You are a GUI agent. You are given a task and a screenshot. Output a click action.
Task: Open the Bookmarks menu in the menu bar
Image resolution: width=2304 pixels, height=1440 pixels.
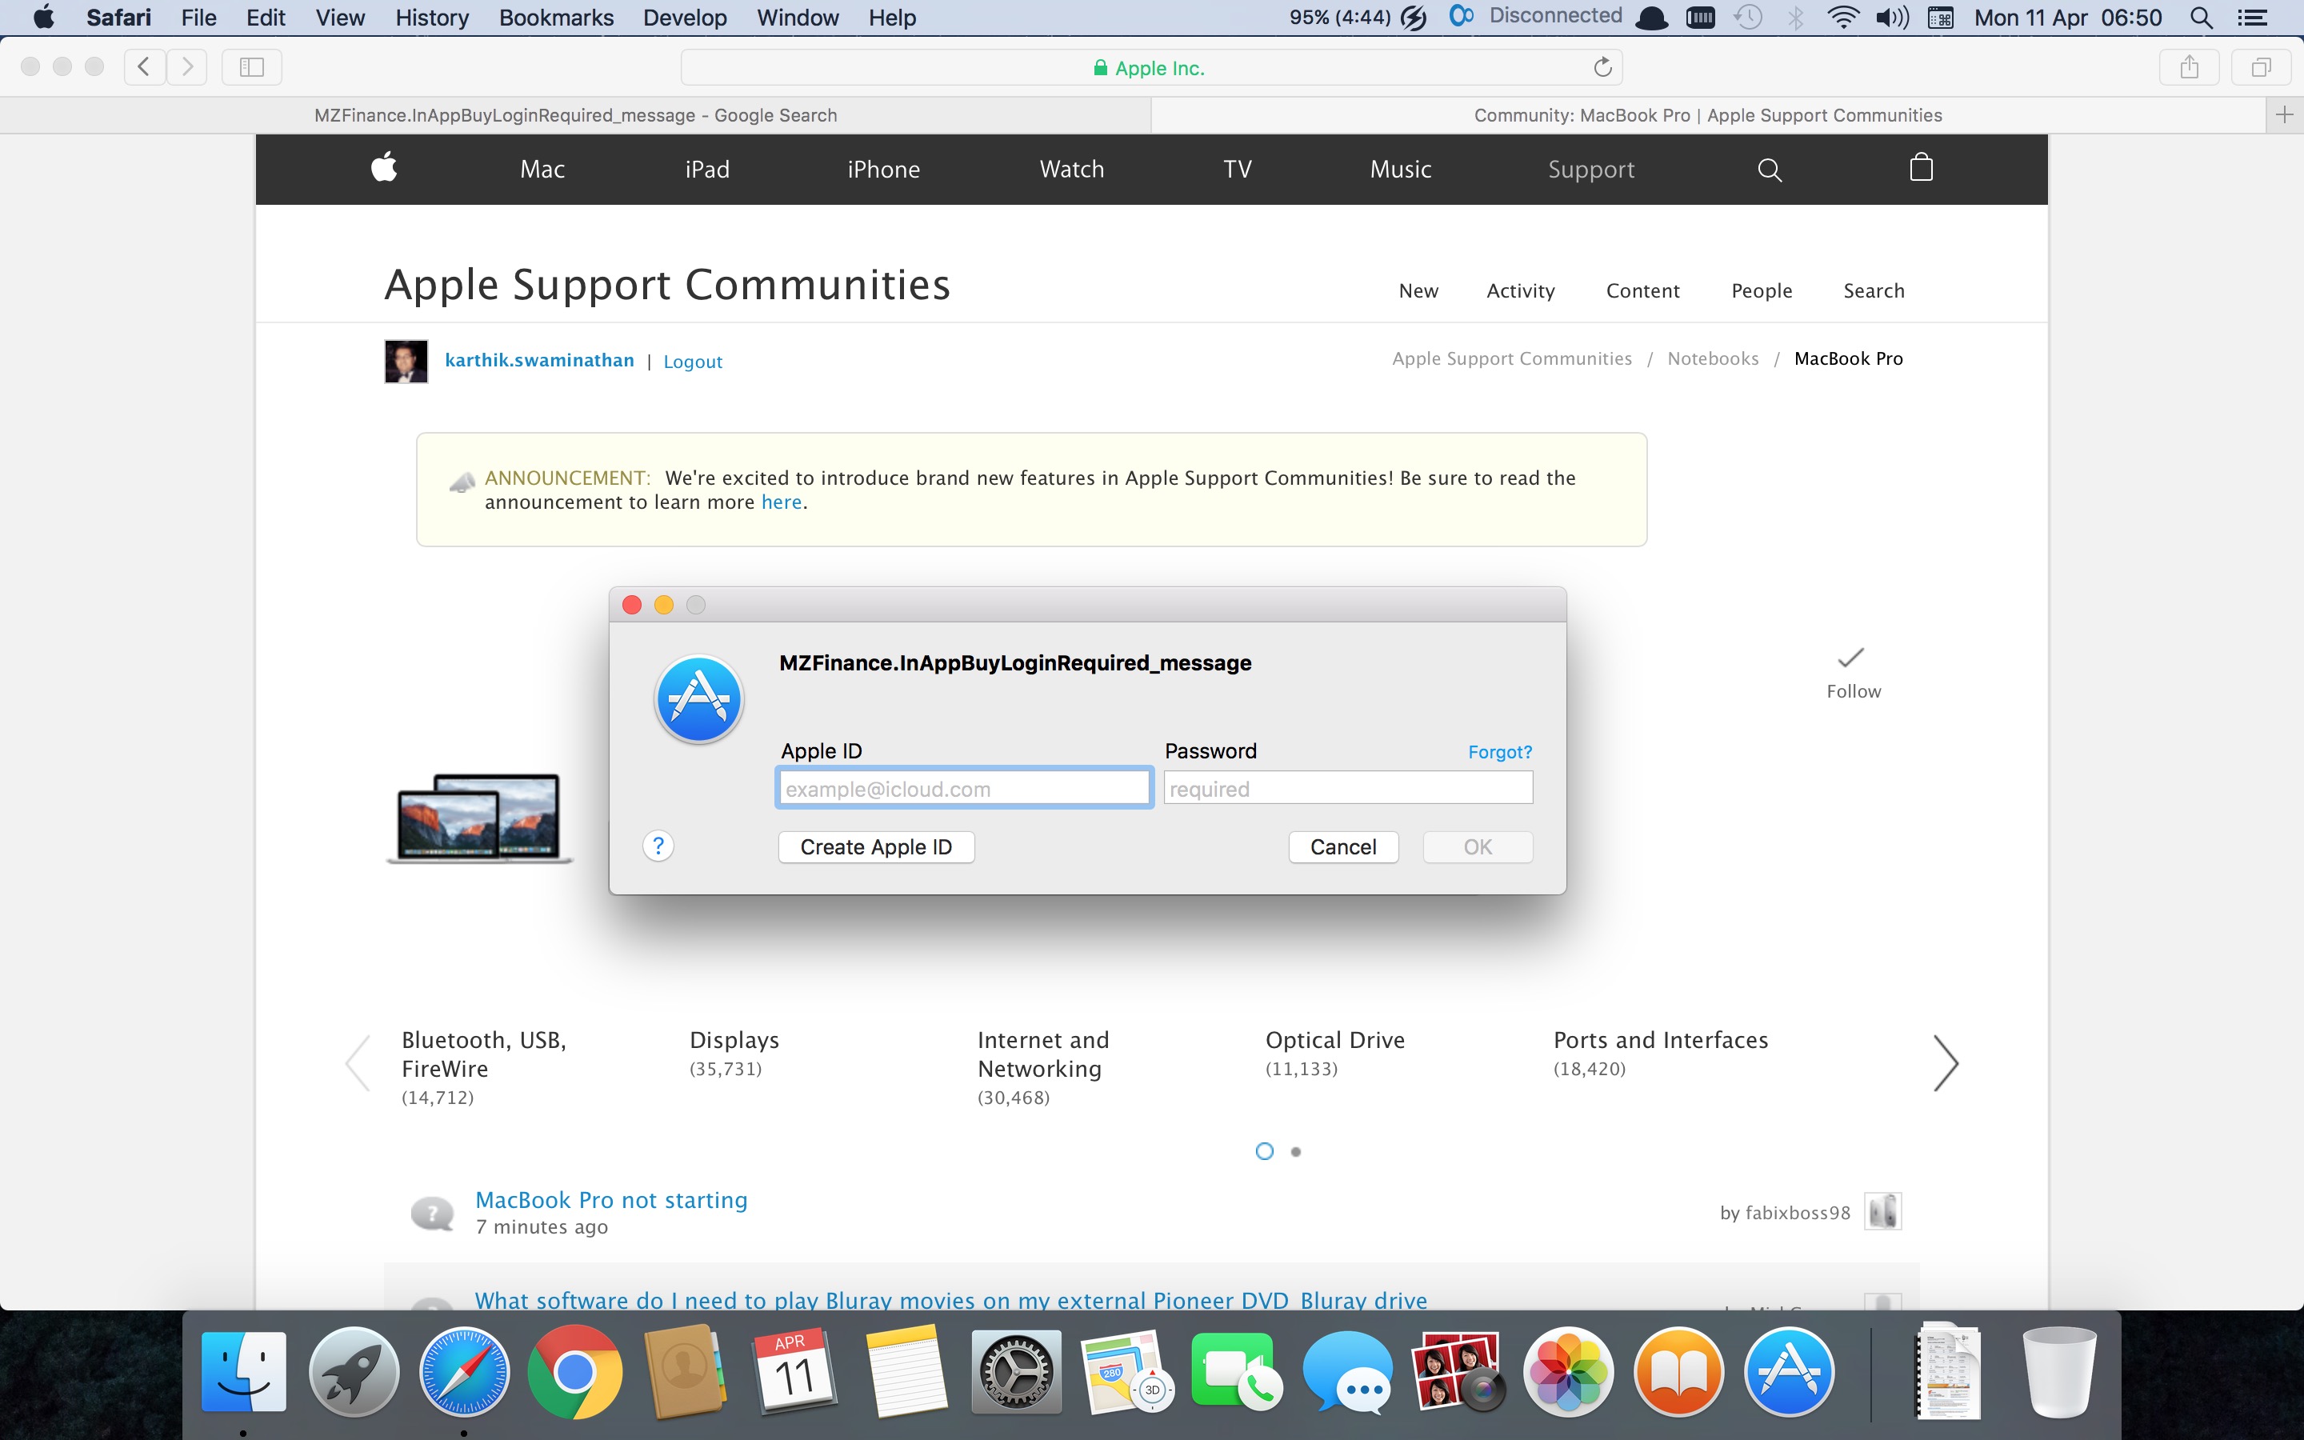[555, 17]
